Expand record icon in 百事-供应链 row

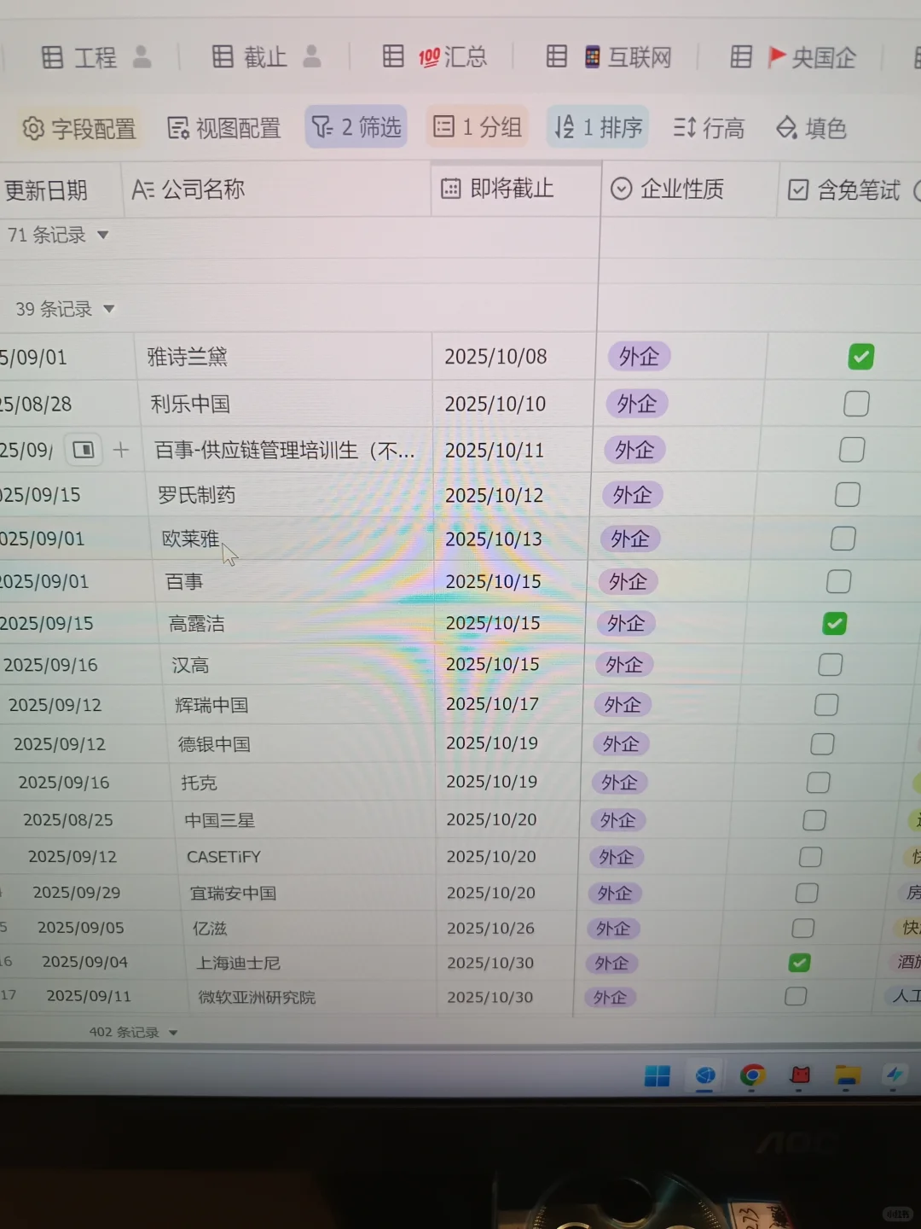click(84, 449)
